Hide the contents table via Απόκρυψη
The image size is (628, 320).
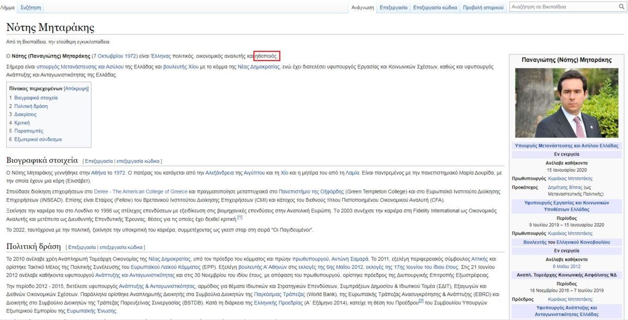pos(76,89)
